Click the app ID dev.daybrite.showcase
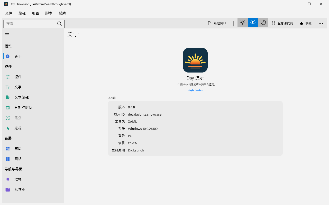The width and height of the screenshot is (329, 205). click(145, 114)
